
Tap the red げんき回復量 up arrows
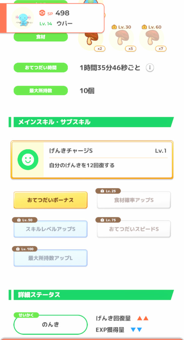(x=143, y=318)
